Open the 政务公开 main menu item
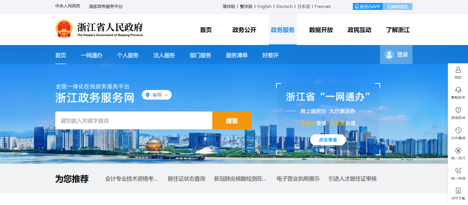 244,30
